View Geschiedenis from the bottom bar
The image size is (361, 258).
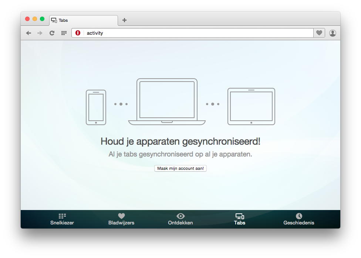(x=299, y=219)
